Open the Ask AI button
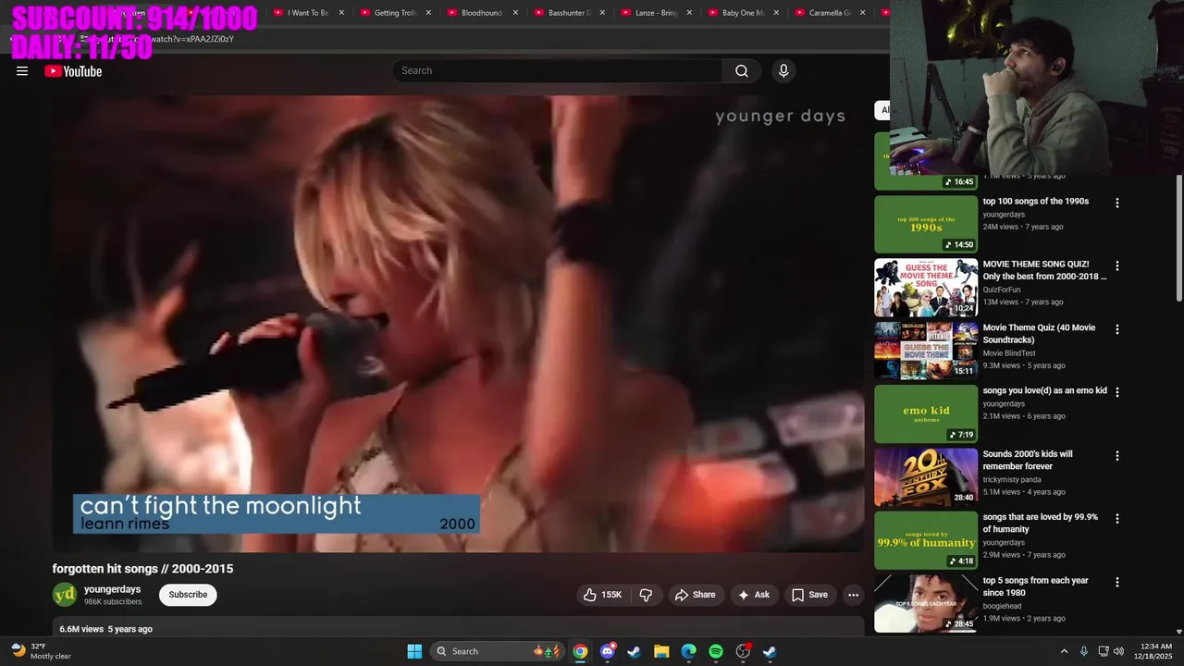 (x=754, y=595)
